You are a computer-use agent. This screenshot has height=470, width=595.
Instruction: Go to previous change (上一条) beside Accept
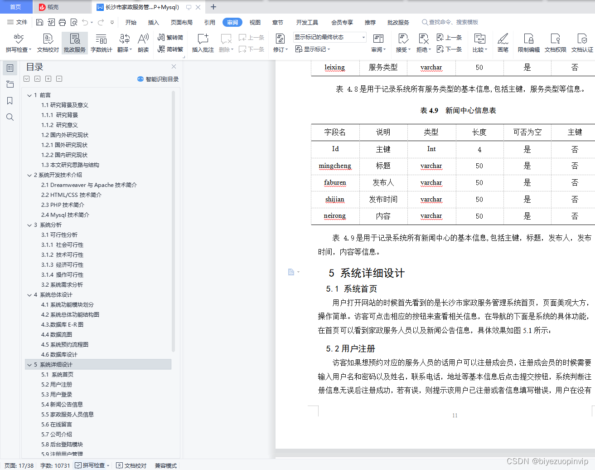coord(449,38)
